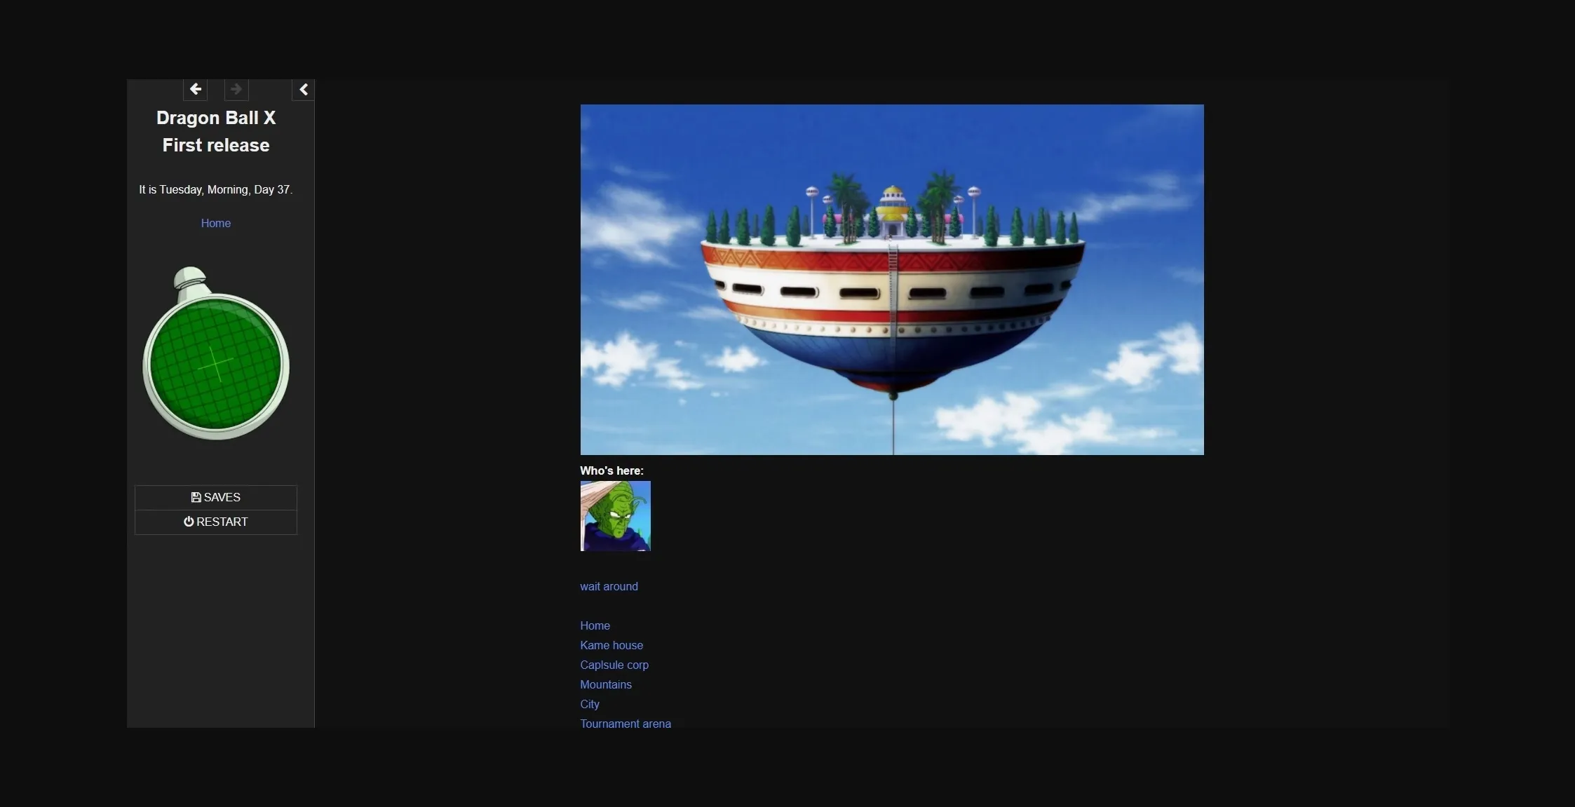Click the wait around link
The image size is (1575, 807).
click(x=609, y=586)
